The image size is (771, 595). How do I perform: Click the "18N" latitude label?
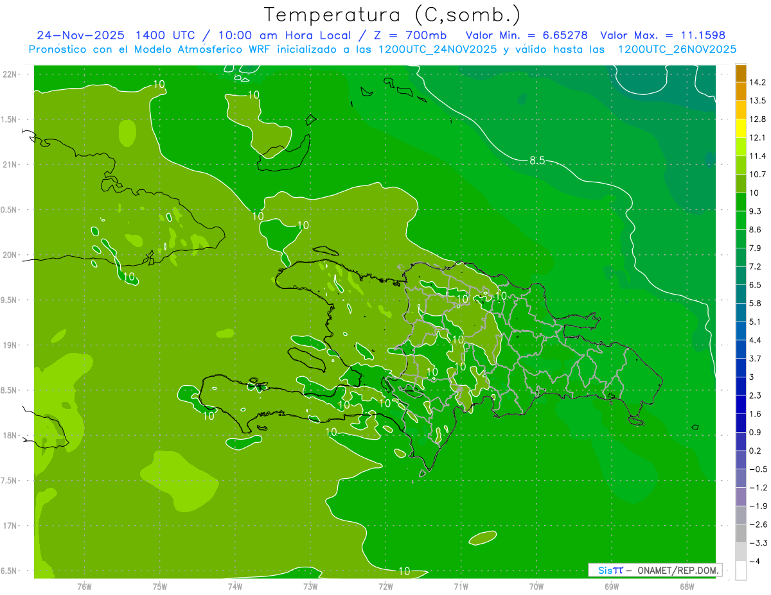coord(10,435)
